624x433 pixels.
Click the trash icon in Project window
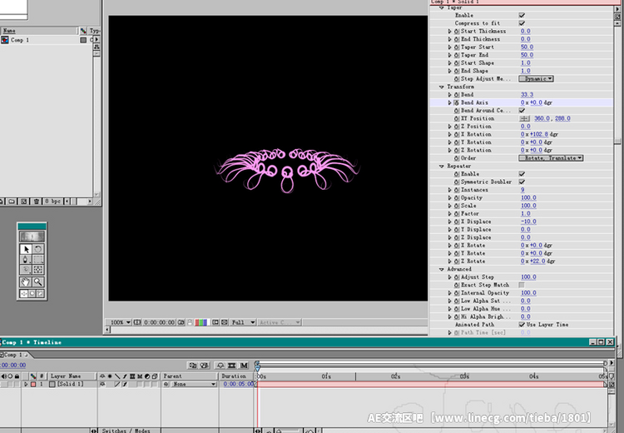pos(37,202)
